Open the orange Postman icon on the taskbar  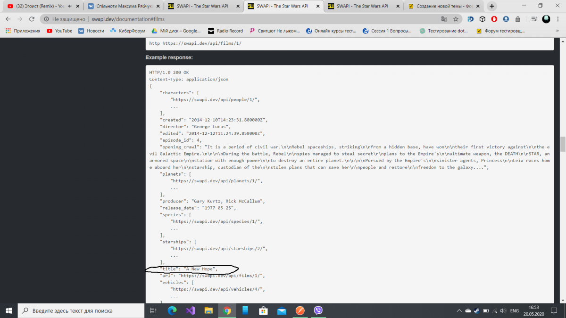[x=300, y=310]
